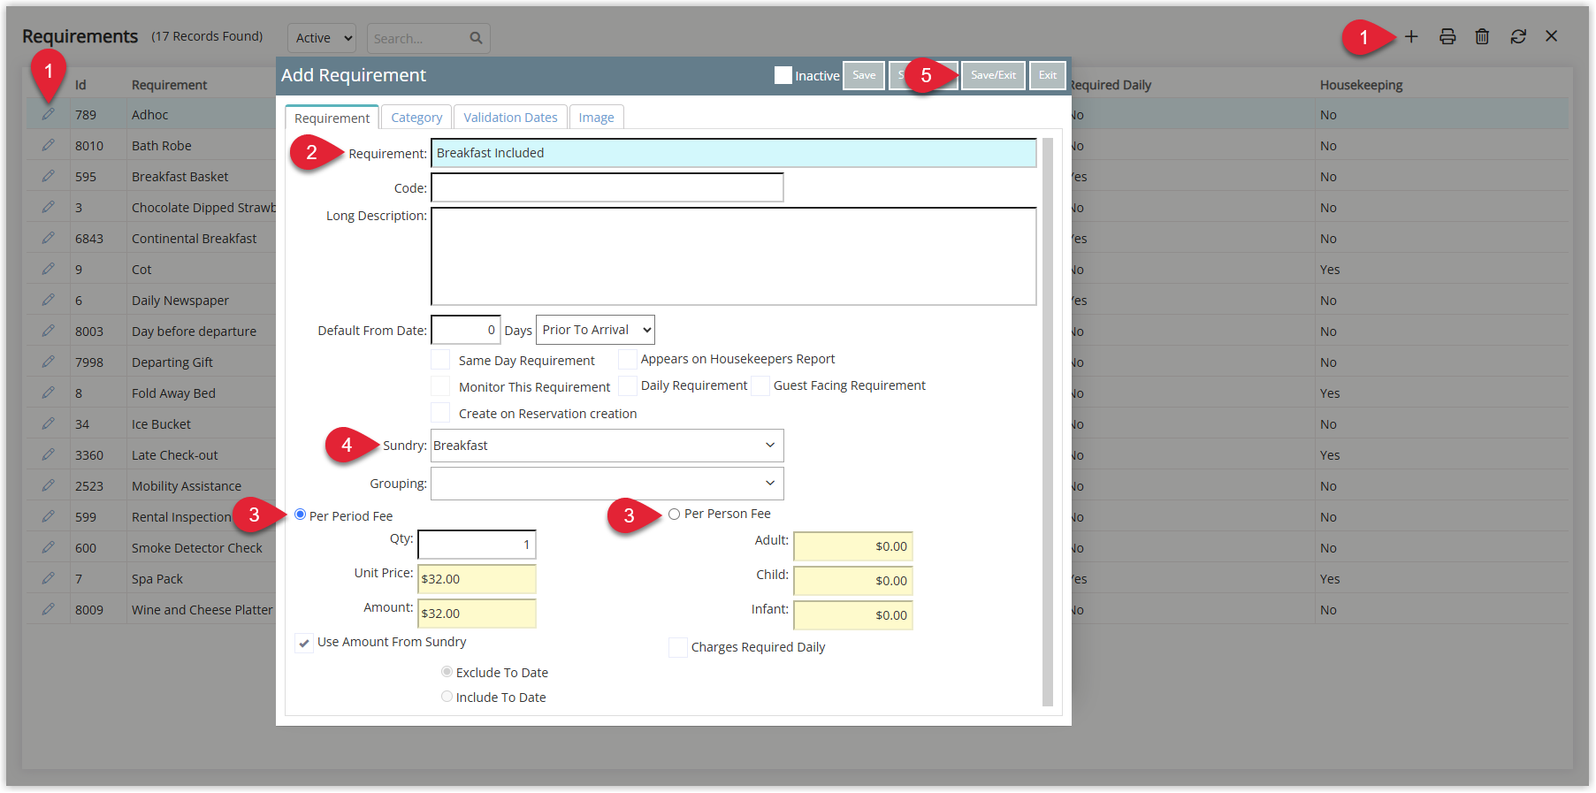
Task: Click the Long Description text area
Action: pyautogui.click(x=734, y=256)
